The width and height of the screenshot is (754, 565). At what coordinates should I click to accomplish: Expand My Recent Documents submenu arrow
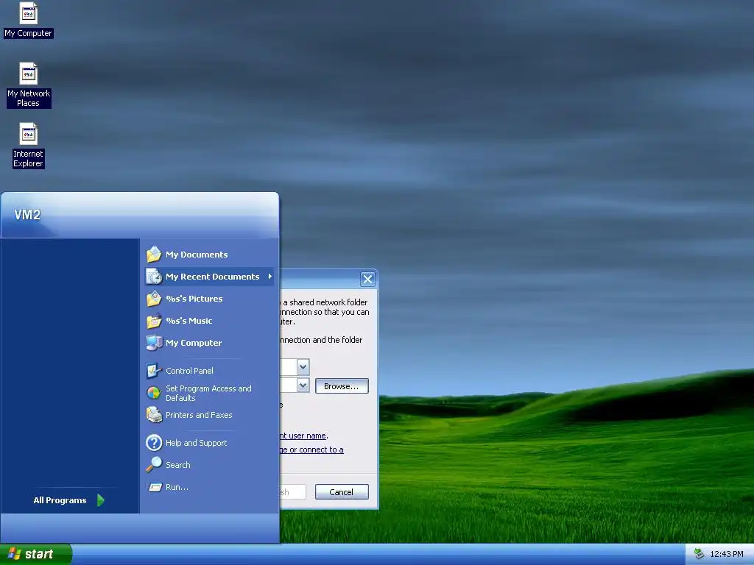pos(269,277)
